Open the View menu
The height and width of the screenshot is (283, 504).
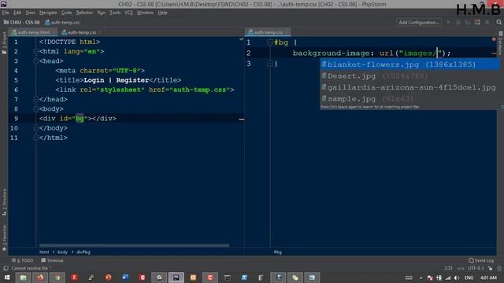coord(30,13)
